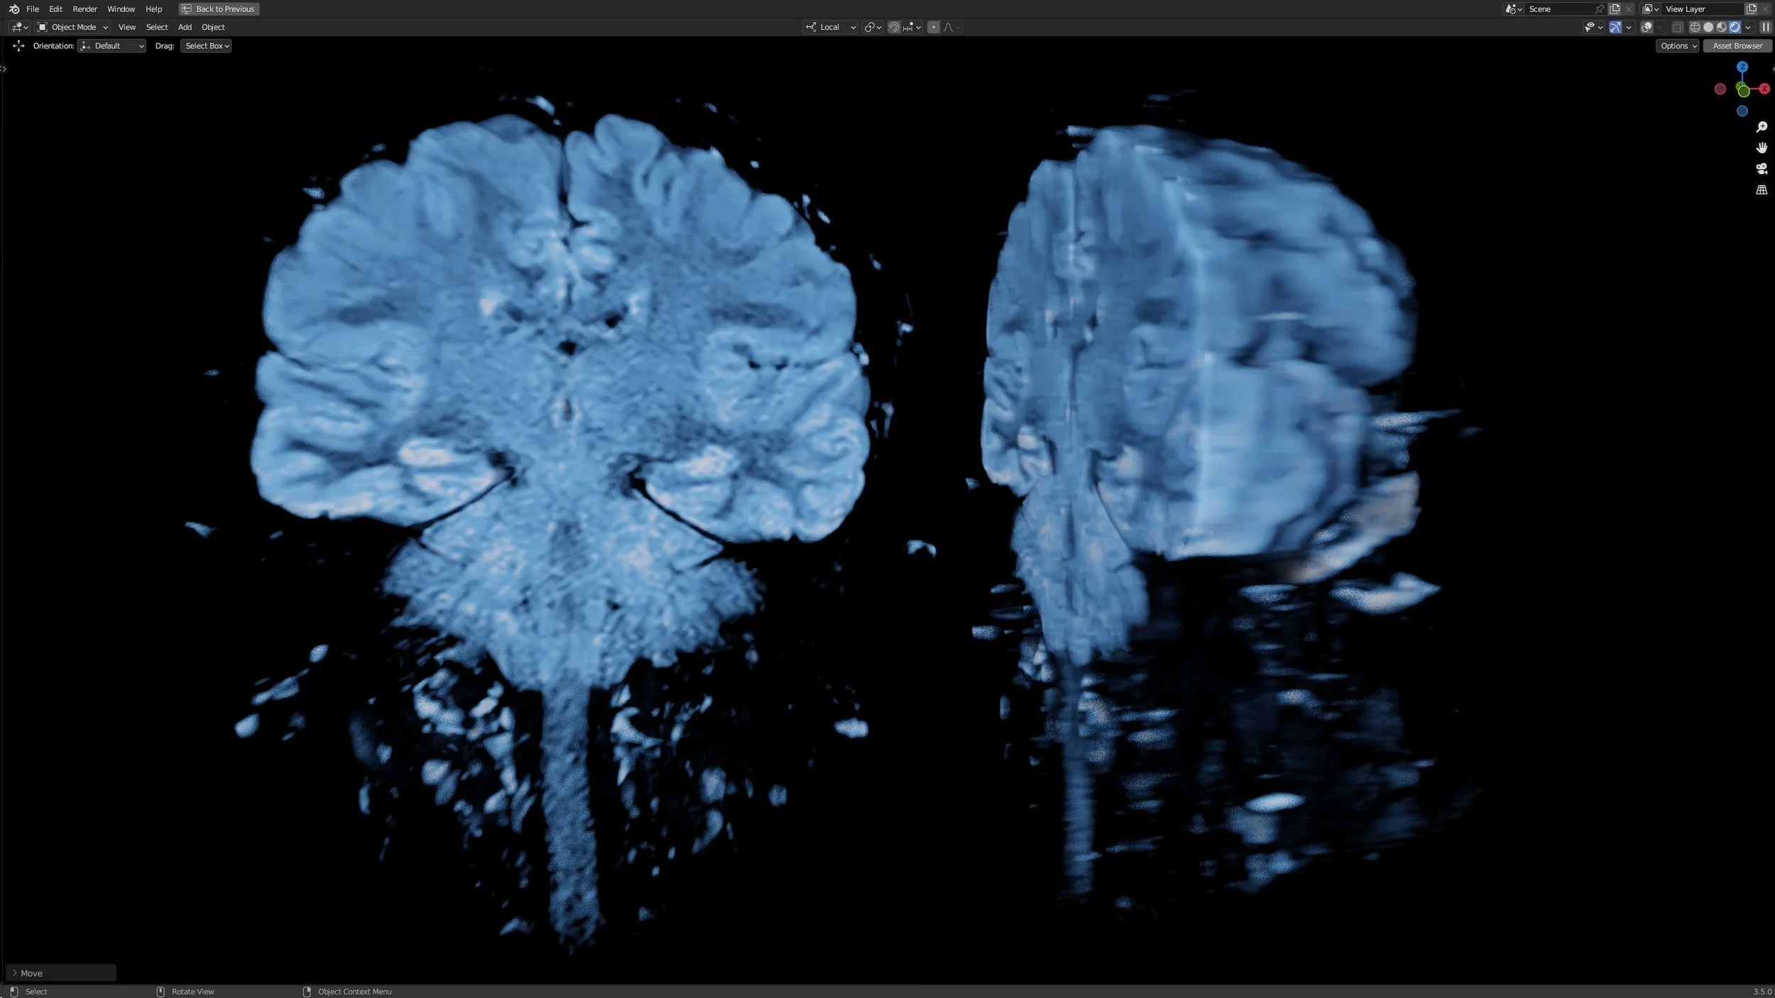Toggle show gizmo button
This screenshot has height=998, width=1775.
pos(1615,27)
